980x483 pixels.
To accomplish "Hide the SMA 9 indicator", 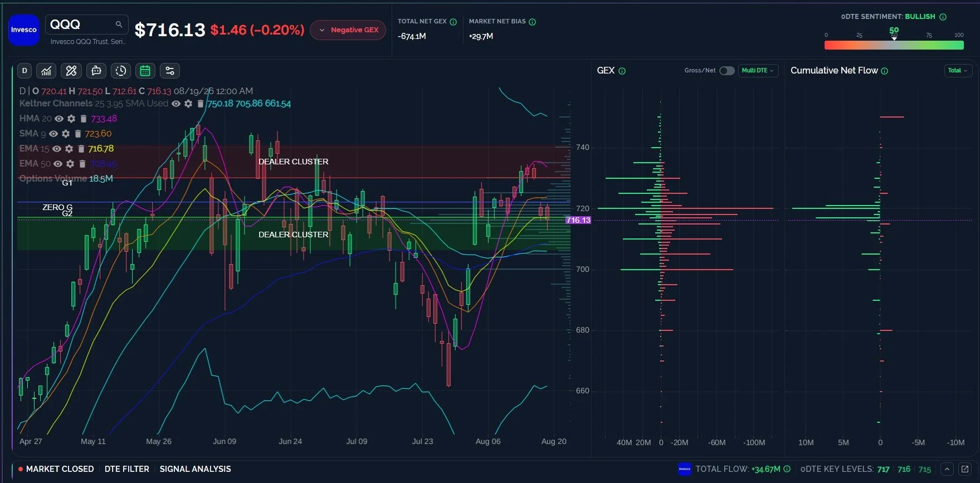I will pos(53,134).
